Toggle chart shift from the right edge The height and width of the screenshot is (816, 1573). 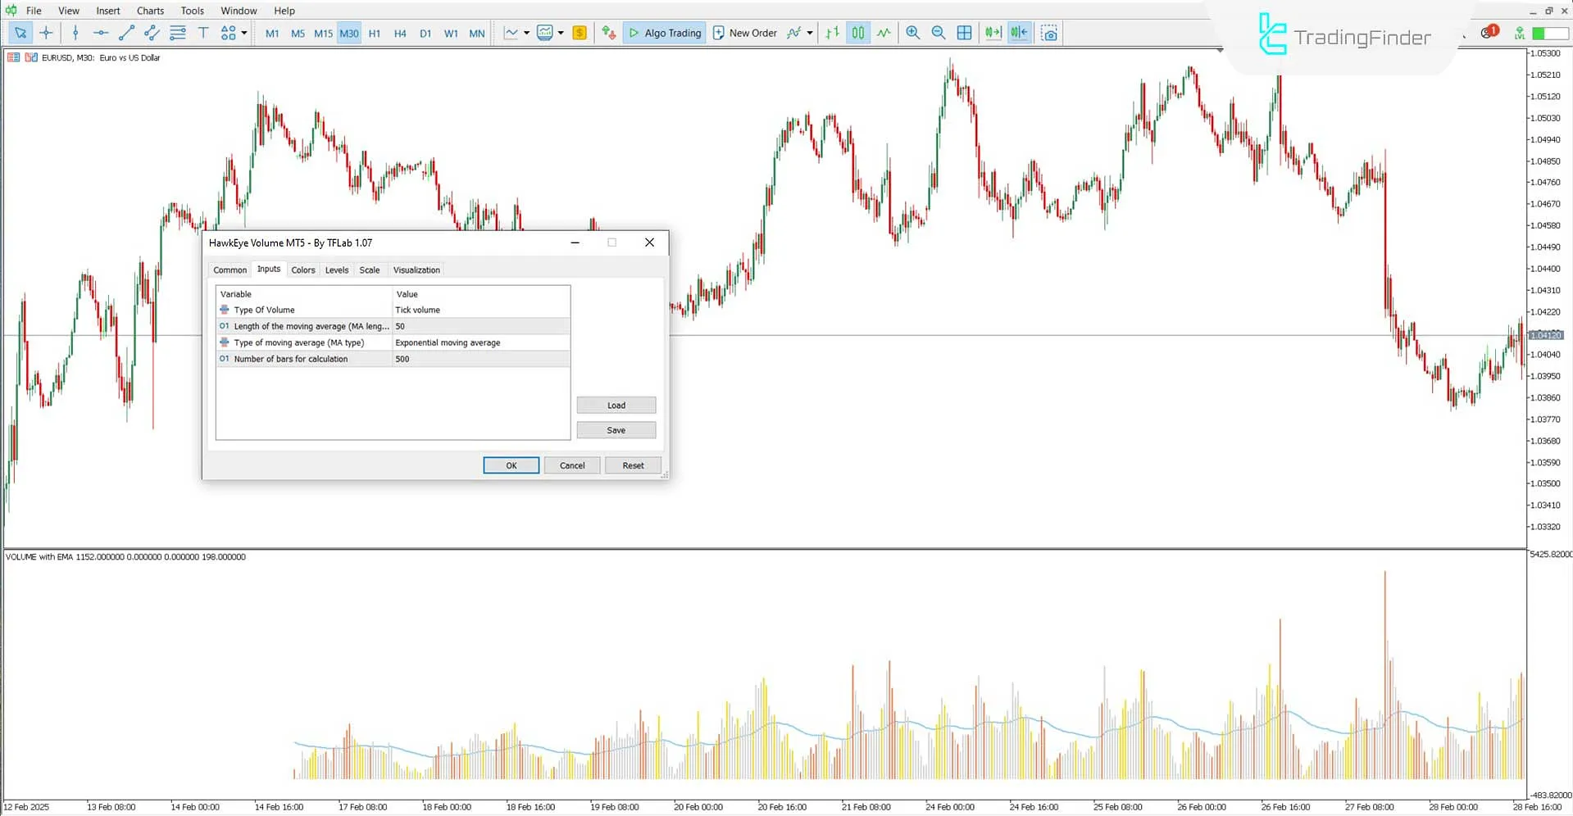point(1019,33)
